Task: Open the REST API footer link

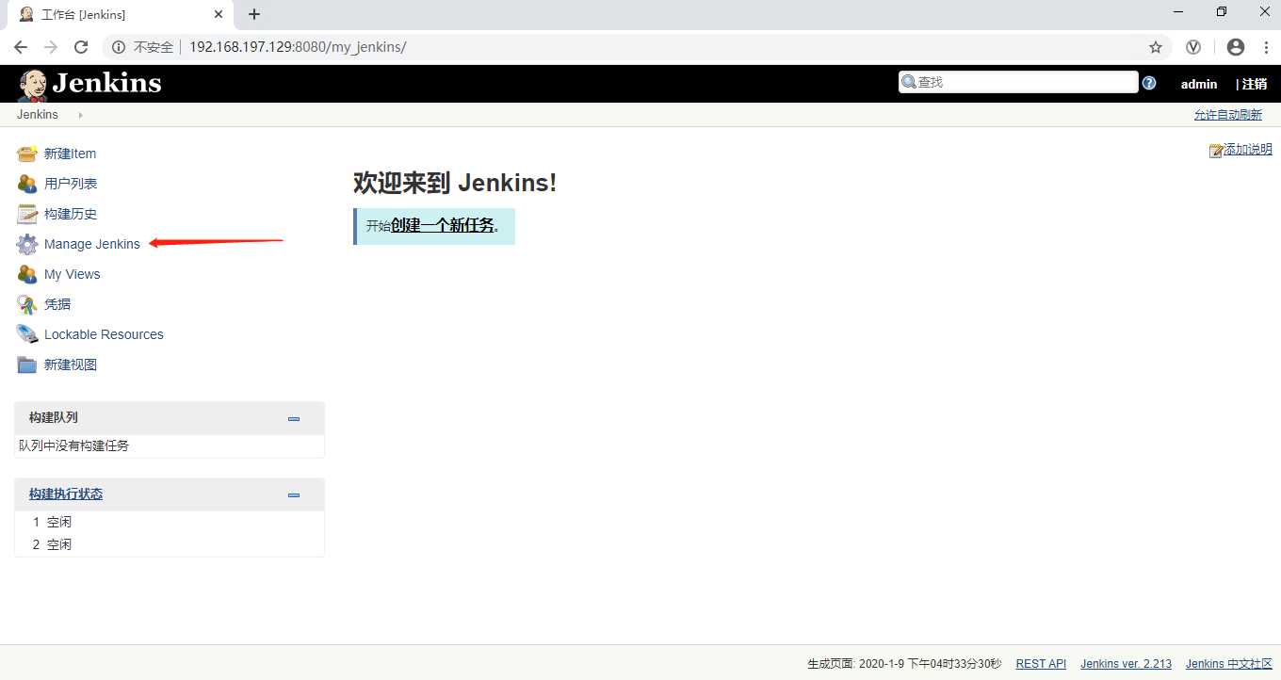Action: 1041,664
